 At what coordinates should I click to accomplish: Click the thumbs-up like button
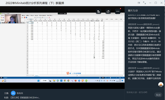(161, 84)
